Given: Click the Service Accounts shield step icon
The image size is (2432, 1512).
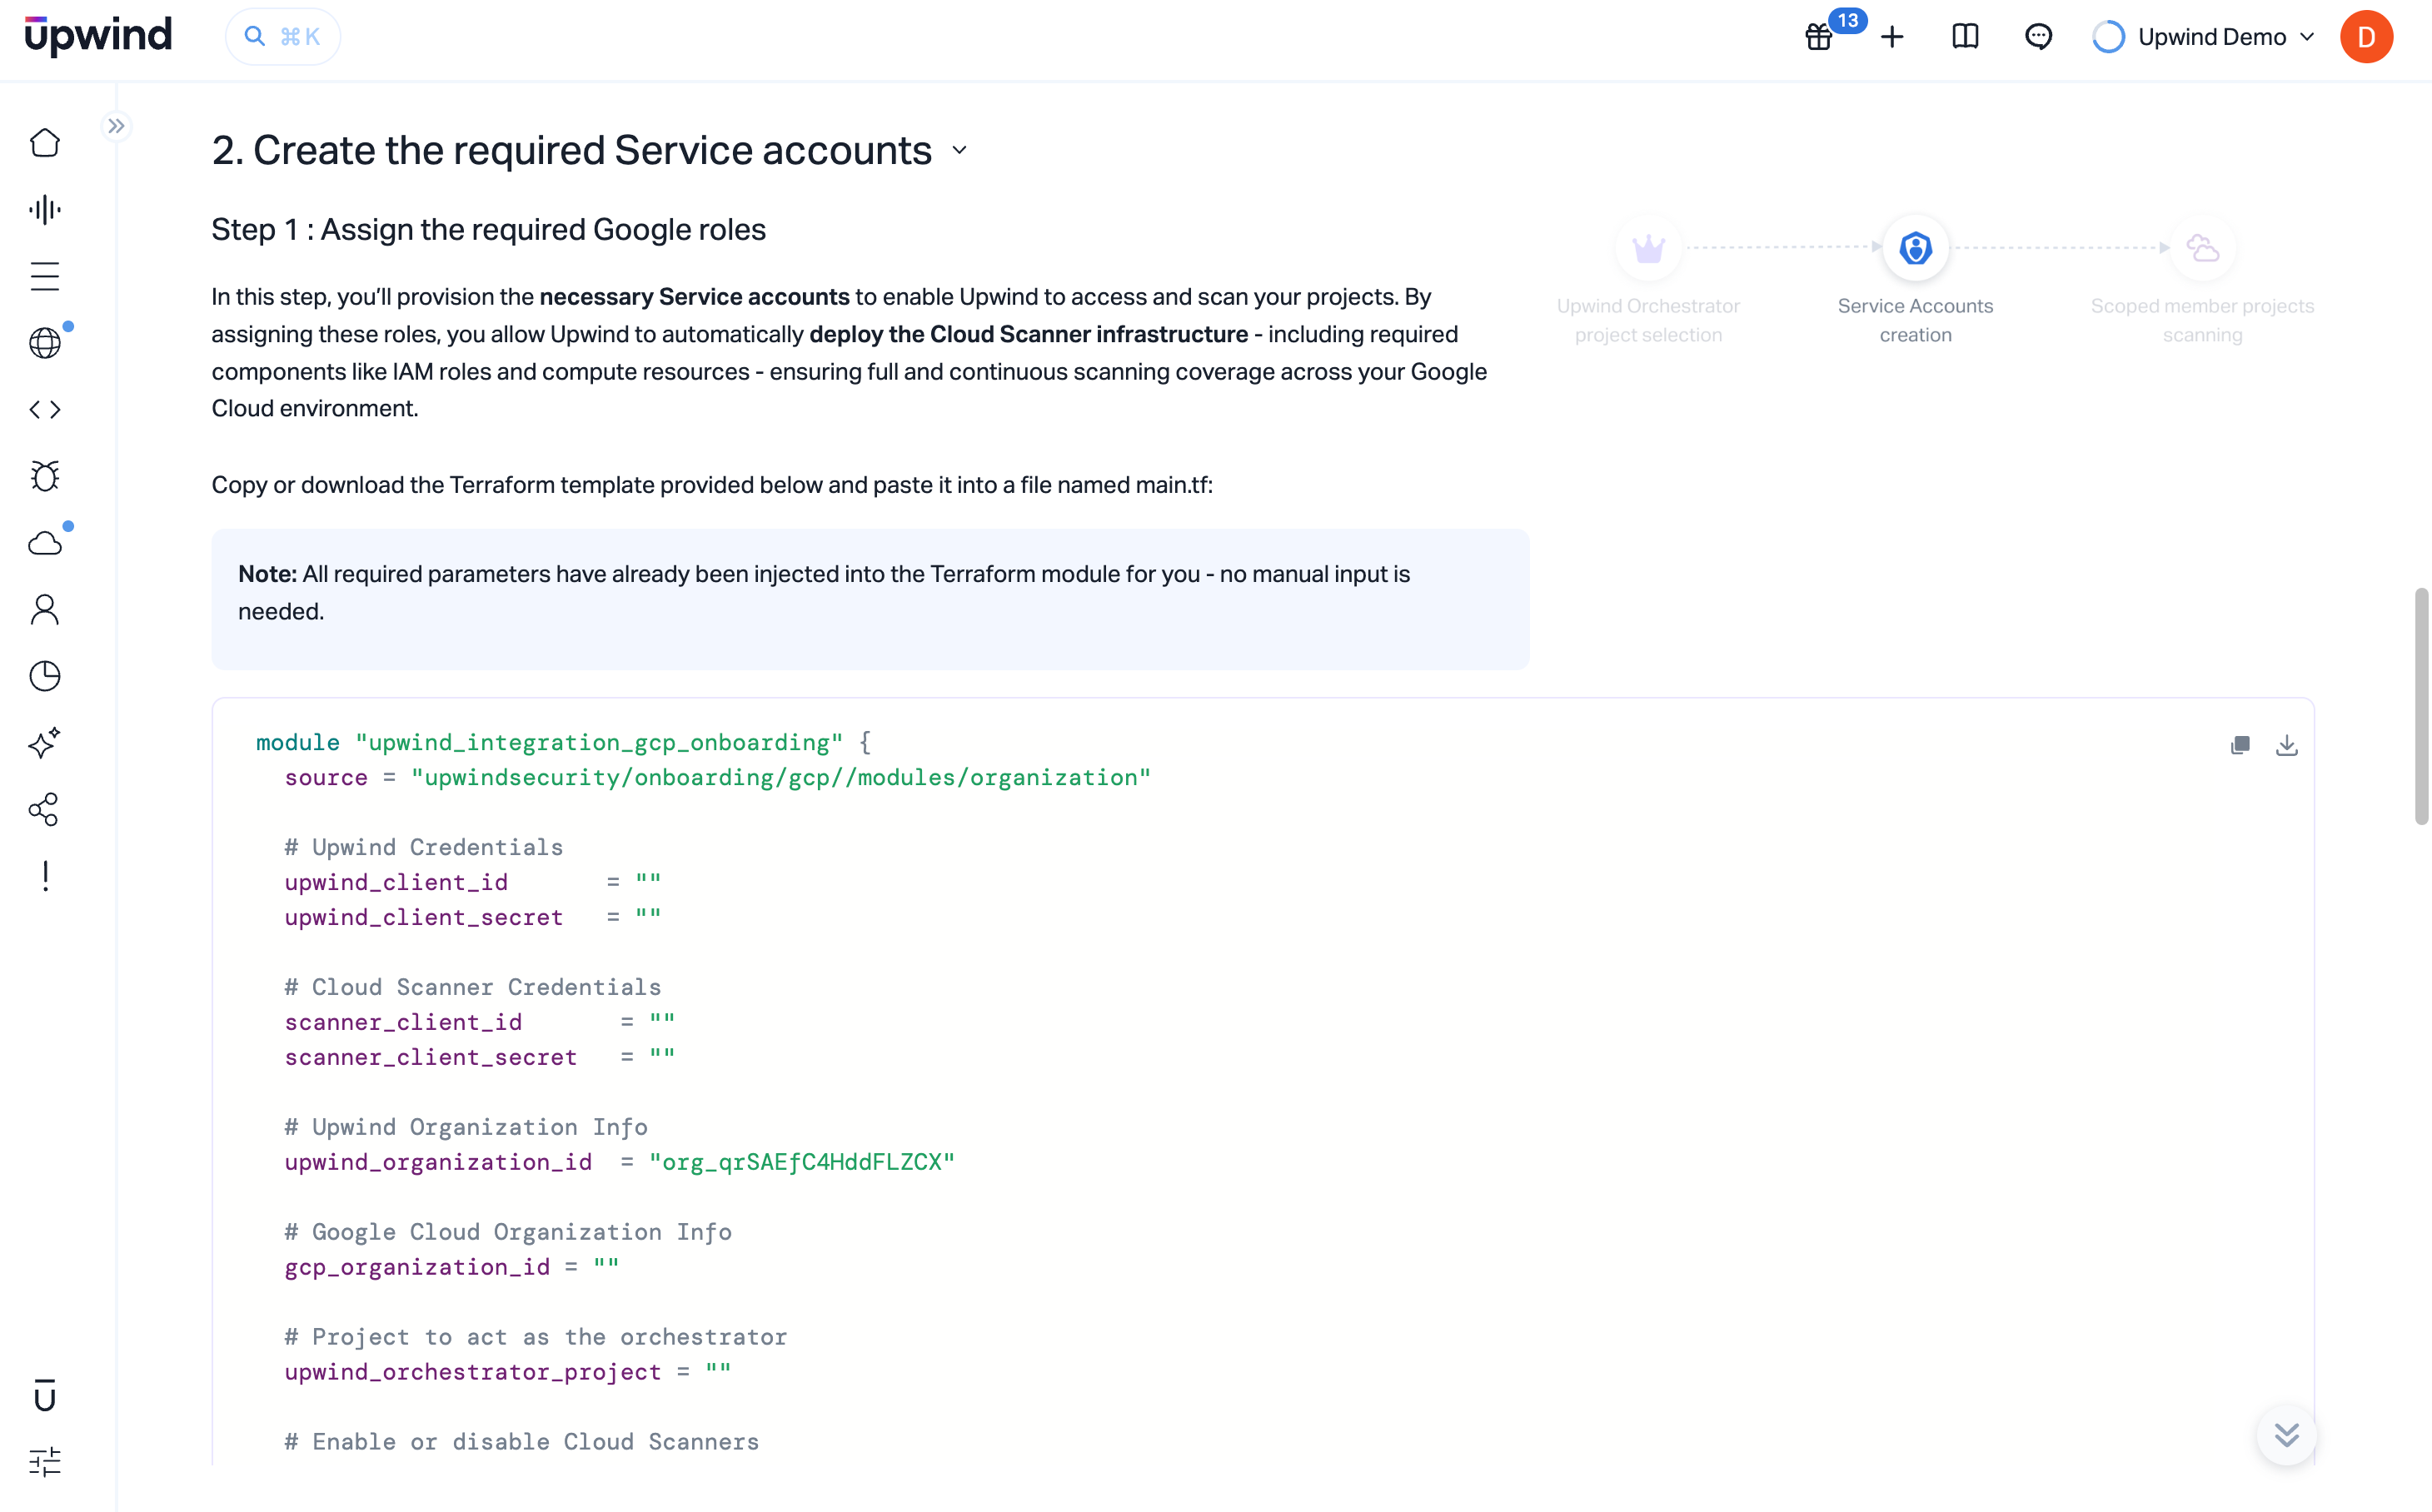Looking at the screenshot, I should (1915, 248).
